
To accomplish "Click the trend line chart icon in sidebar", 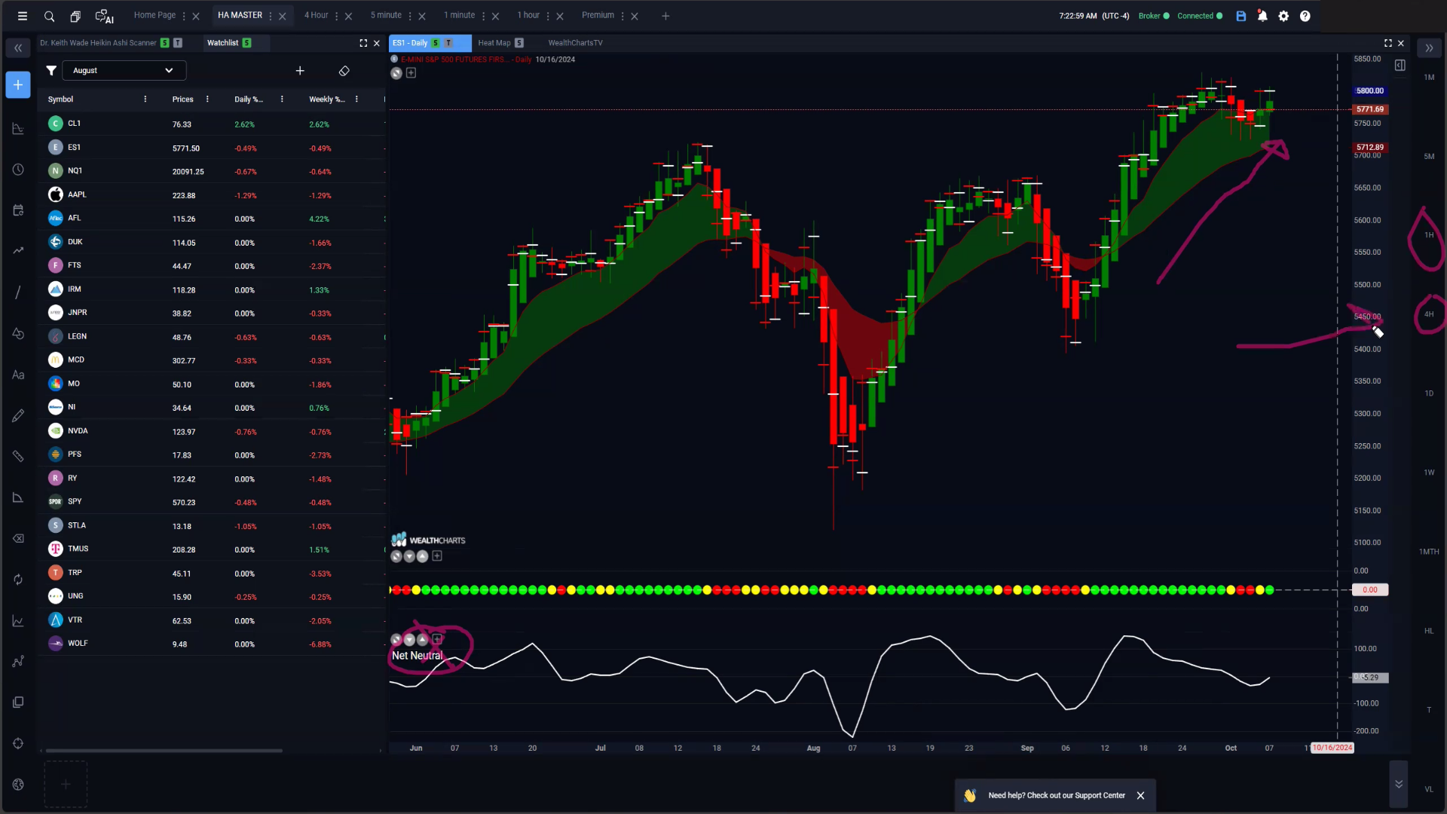I will click(x=18, y=251).
